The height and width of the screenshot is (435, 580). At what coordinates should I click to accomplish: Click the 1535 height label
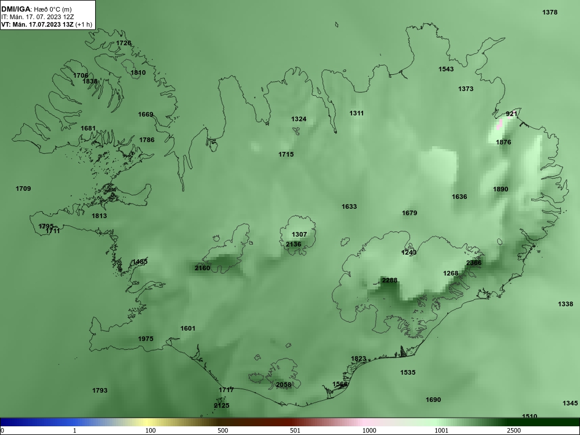point(408,372)
